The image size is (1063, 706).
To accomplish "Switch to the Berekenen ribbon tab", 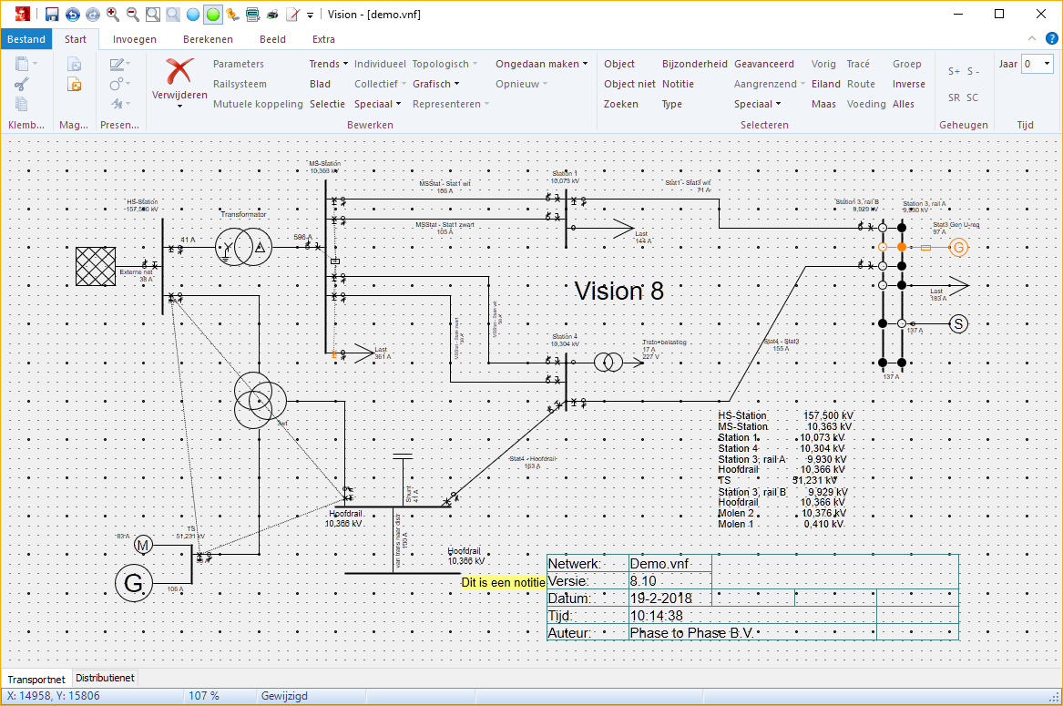I will point(208,39).
